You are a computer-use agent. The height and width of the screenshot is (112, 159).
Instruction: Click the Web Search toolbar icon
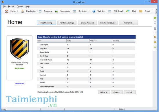(x=109, y=11)
